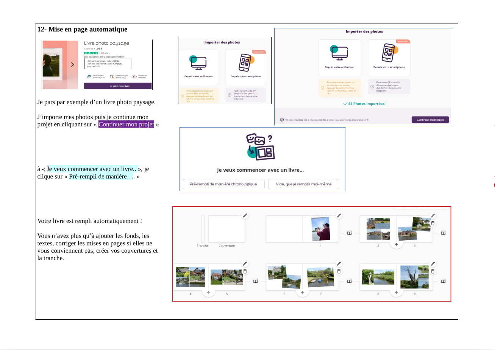495x350 pixels.
Task: Open the page 1 photo thumbnail
Action: click(320, 229)
